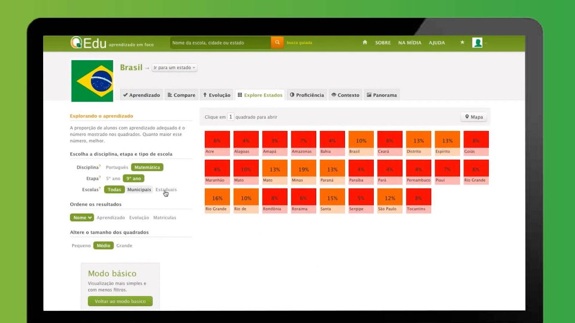This screenshot has width=575, height=323.
Task: Switch to the Proficiência tab
Action: [307, 95]
